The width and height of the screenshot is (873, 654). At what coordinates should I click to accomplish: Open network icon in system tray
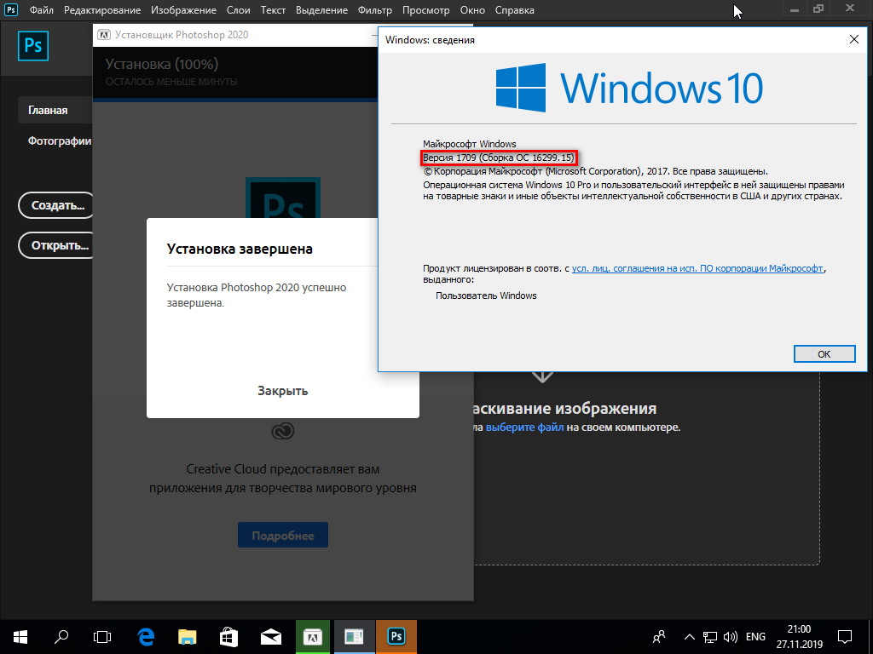tap(710, 637)
